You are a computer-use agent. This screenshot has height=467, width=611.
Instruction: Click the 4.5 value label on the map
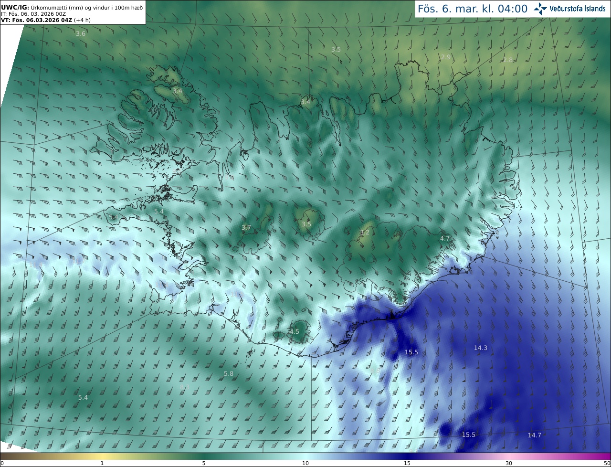pyautogui.click(x=294, y=331)
